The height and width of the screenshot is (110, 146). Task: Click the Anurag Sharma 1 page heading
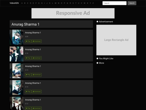click(25, 24)
